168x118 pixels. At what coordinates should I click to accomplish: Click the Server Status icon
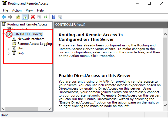[x=9, y=29]
